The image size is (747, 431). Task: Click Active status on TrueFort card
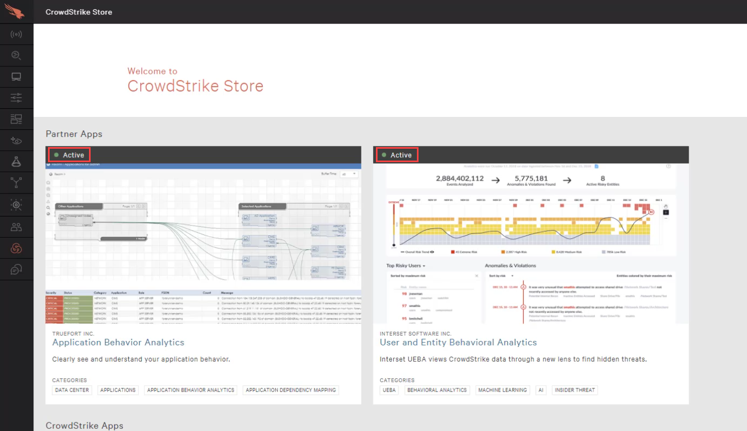[69, 155]
